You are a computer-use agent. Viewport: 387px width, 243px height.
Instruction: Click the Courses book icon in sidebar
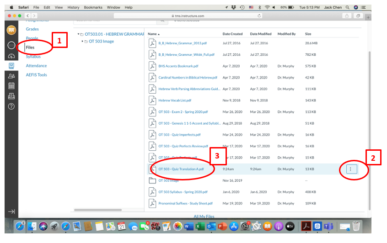tap(11, 65)
